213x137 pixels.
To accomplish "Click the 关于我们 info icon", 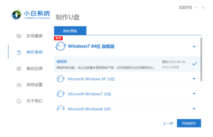I will coord(19,101).
